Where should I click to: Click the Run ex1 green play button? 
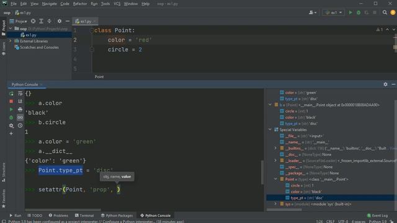tap(350, 12)
